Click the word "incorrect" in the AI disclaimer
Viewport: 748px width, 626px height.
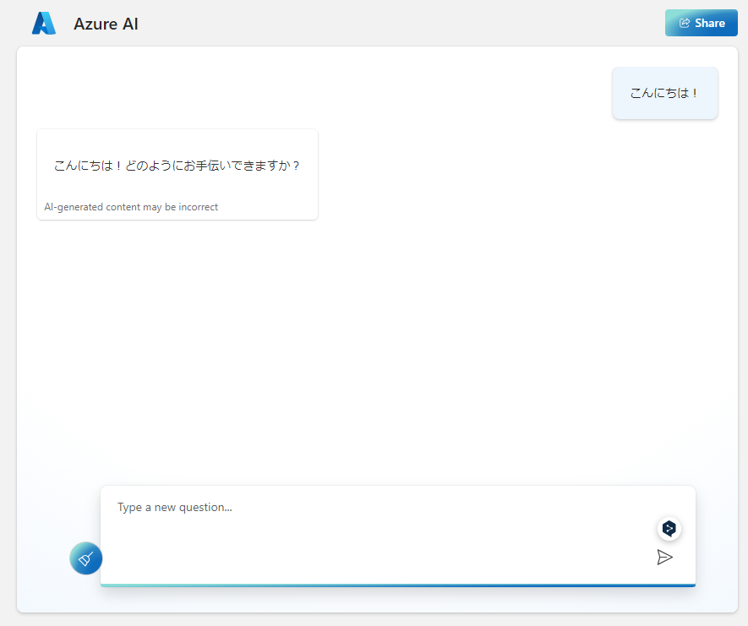199,207
